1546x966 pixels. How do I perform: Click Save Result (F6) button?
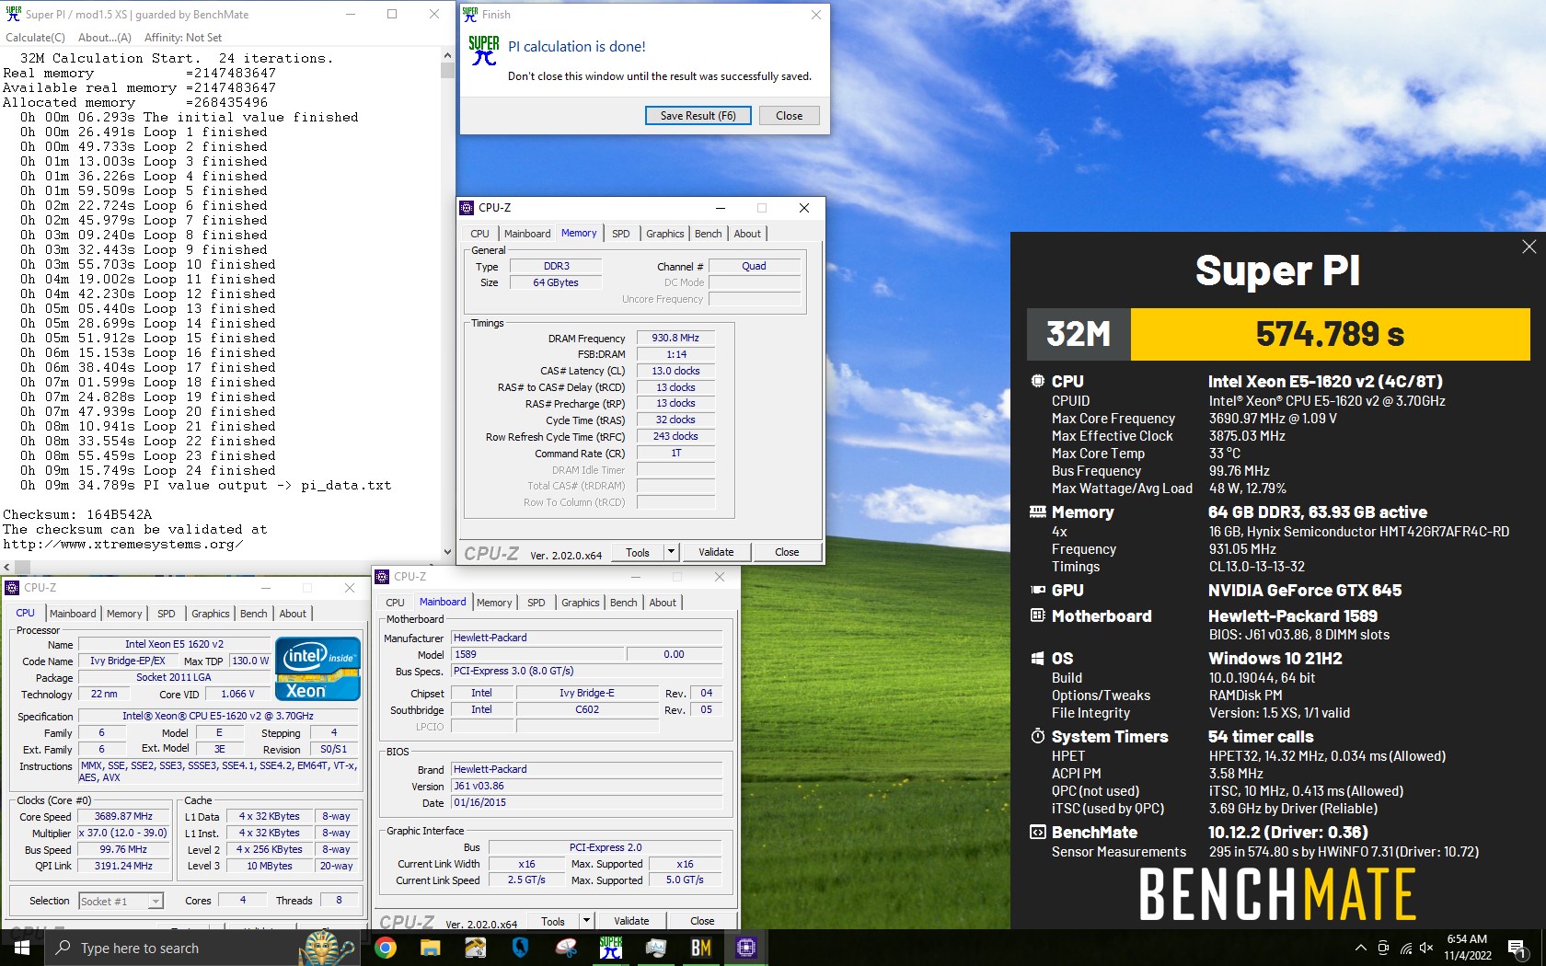(698, 116)
